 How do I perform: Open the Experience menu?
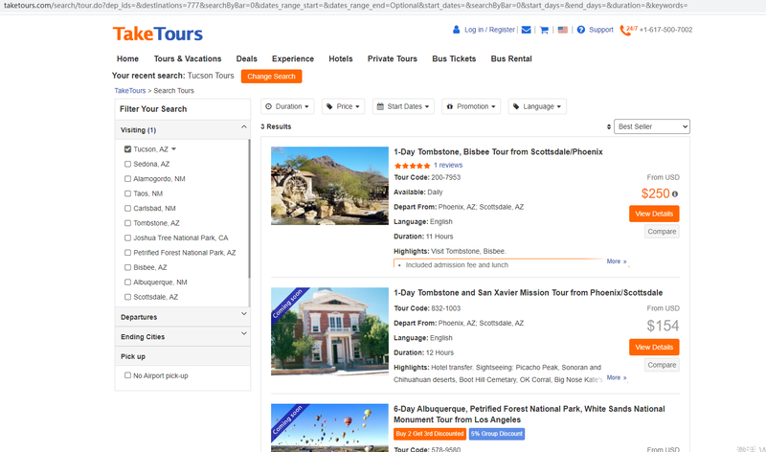pyautogui.click(x=293, y=58)
